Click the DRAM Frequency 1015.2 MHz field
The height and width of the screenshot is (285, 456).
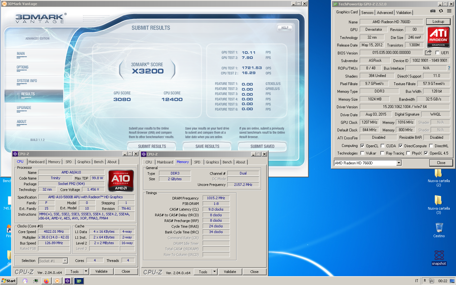216,198
